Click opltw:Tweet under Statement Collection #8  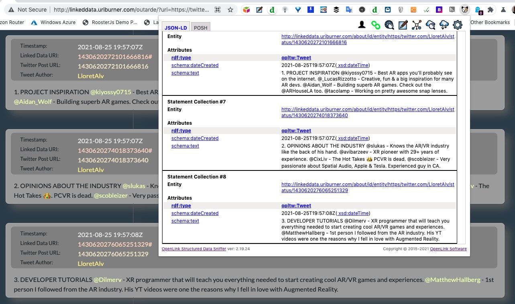[x=296, y=206]
